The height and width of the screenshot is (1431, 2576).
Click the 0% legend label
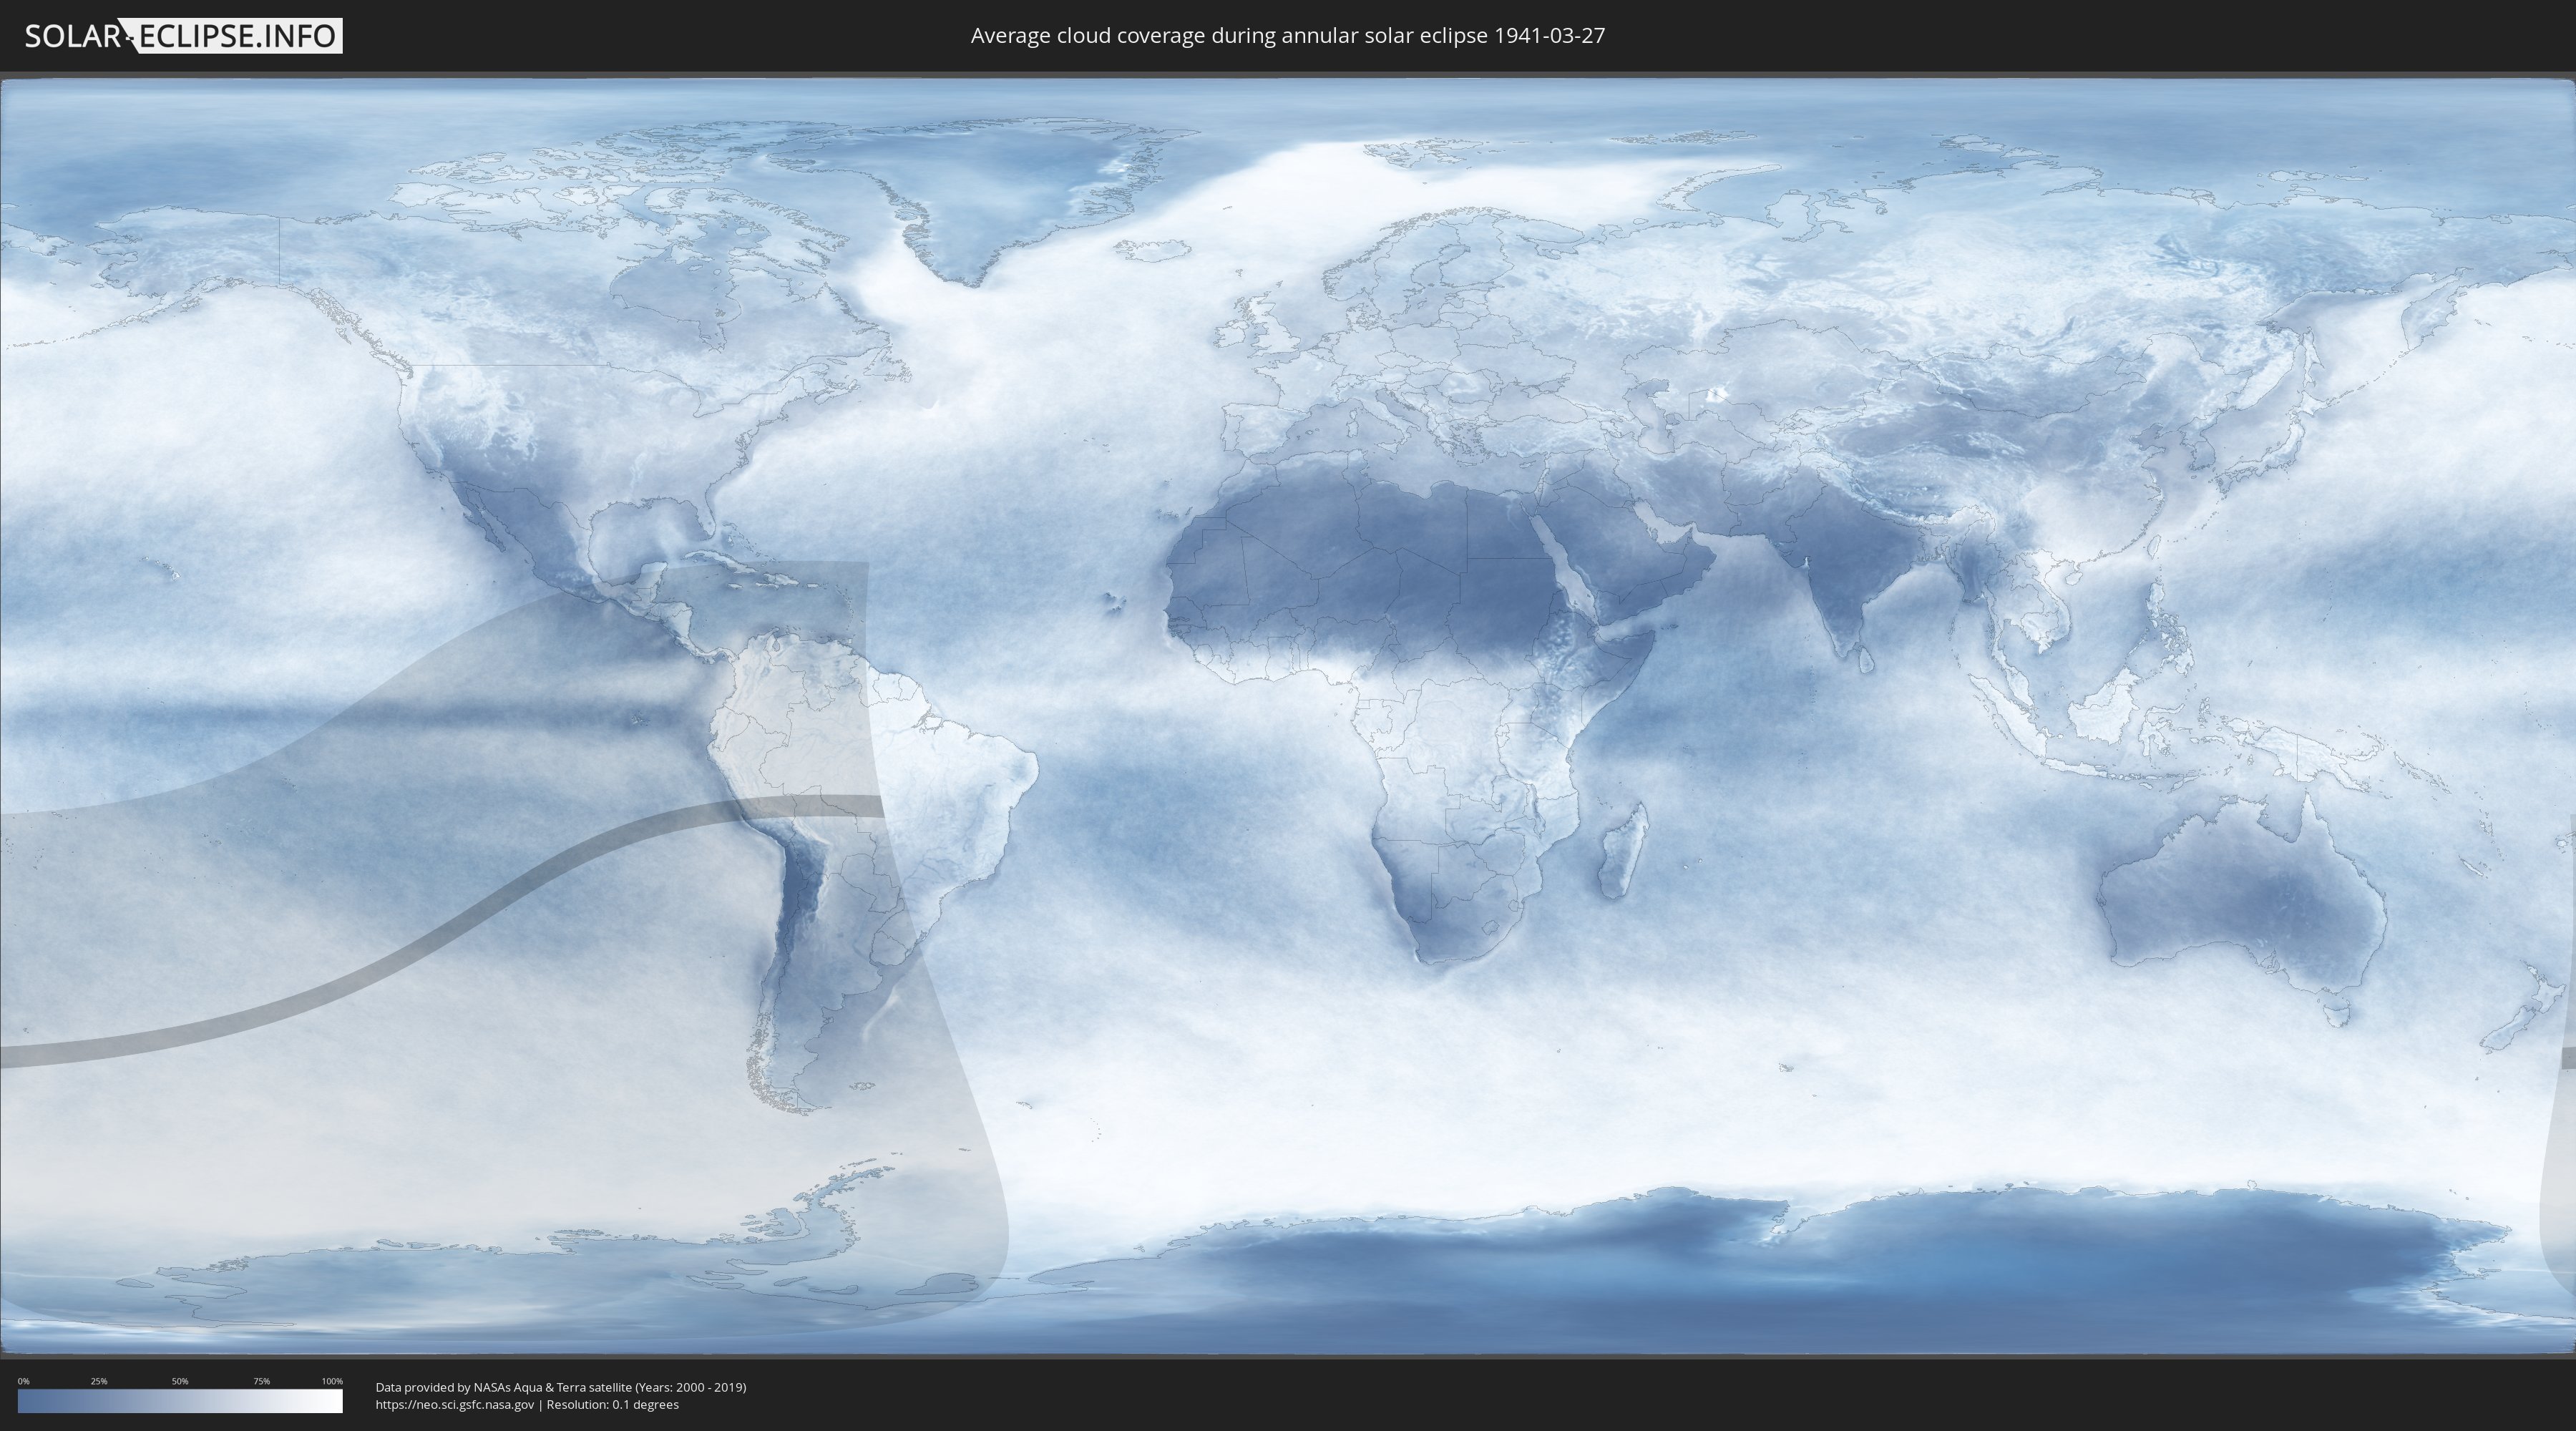(23, 1381)
